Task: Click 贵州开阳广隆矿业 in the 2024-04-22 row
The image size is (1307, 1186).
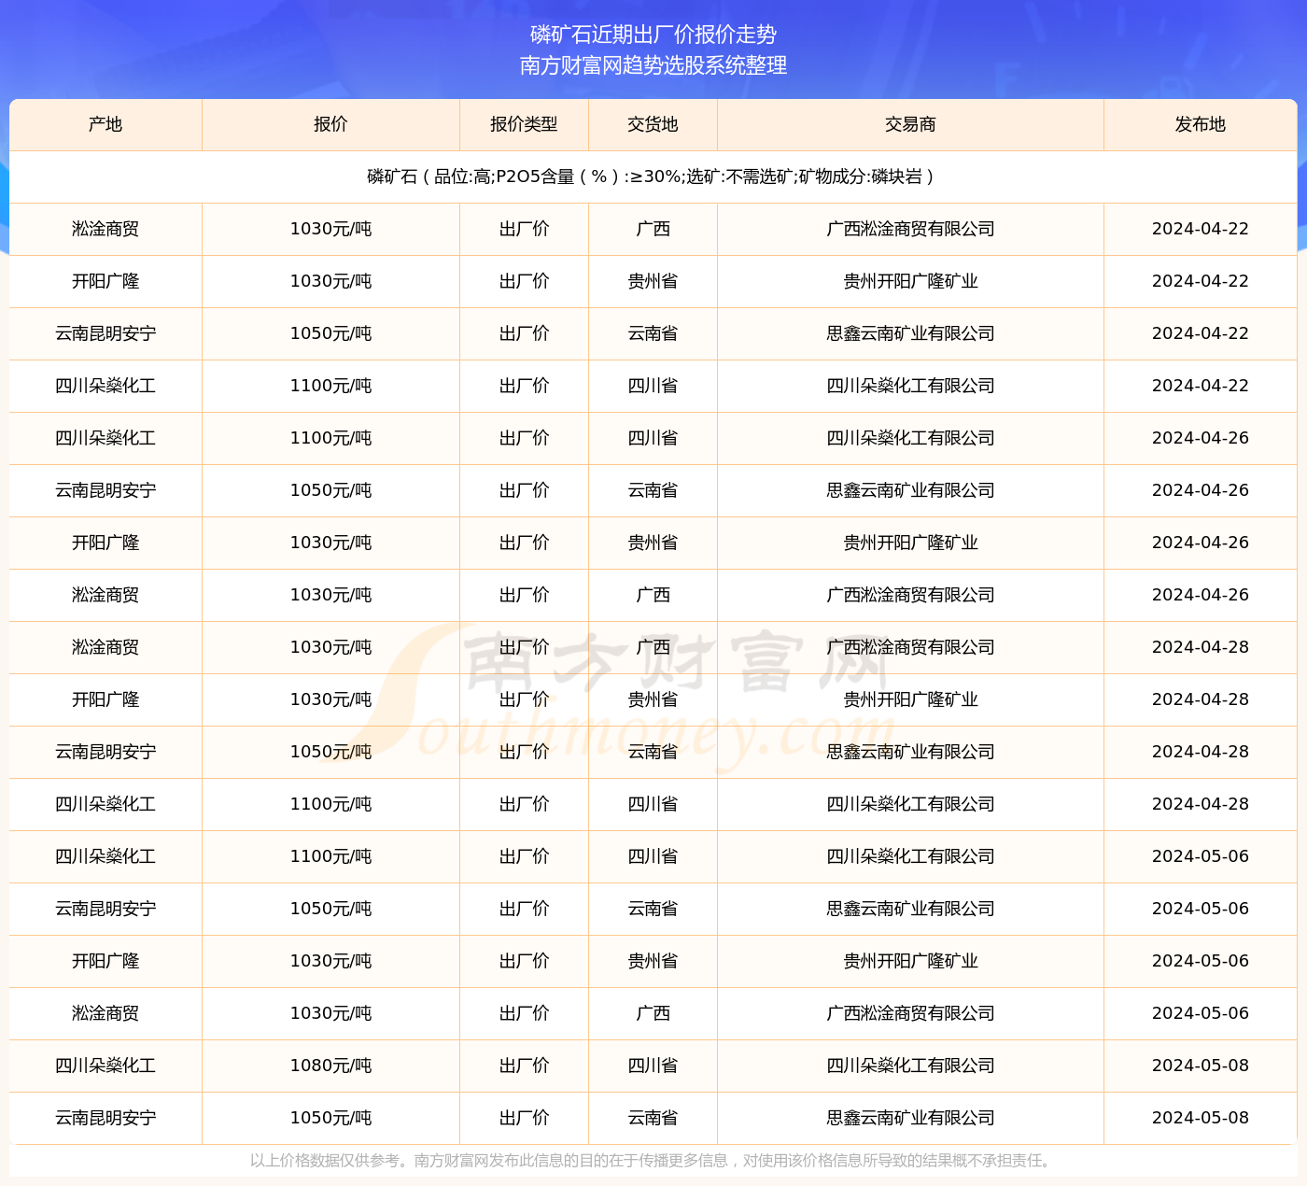Action: 910,281
